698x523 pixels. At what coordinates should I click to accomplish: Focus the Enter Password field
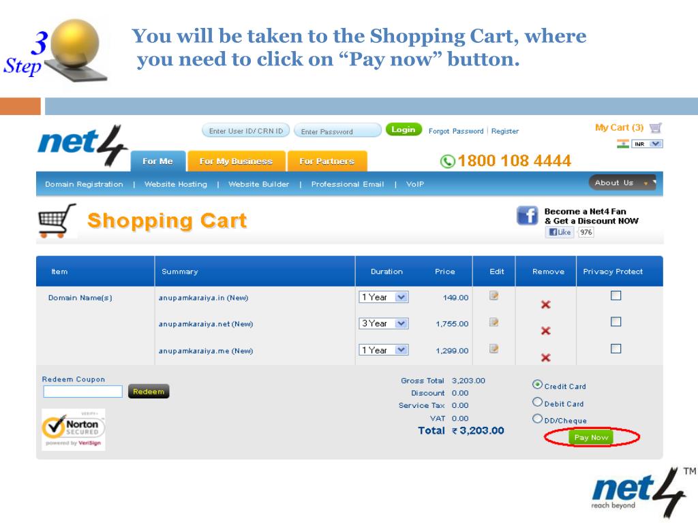[x=337, y=131]
